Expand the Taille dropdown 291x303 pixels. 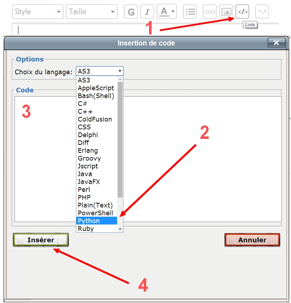(x=91, y=12)
